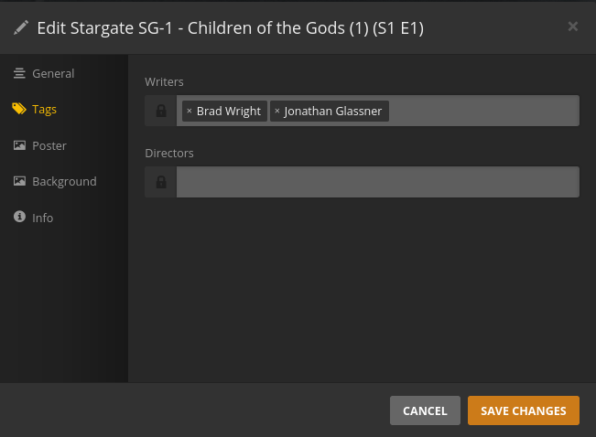Remove the Jonathan Glassner writer tag
This screenshot has height=437, width=596.
pos(277,112)
